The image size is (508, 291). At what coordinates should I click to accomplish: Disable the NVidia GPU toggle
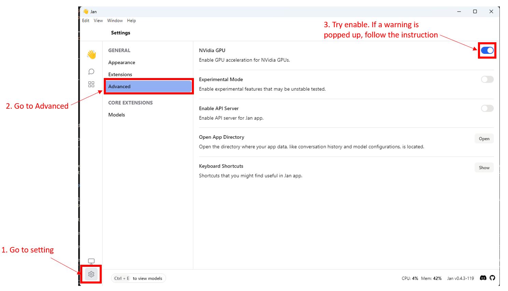(487, 50)
